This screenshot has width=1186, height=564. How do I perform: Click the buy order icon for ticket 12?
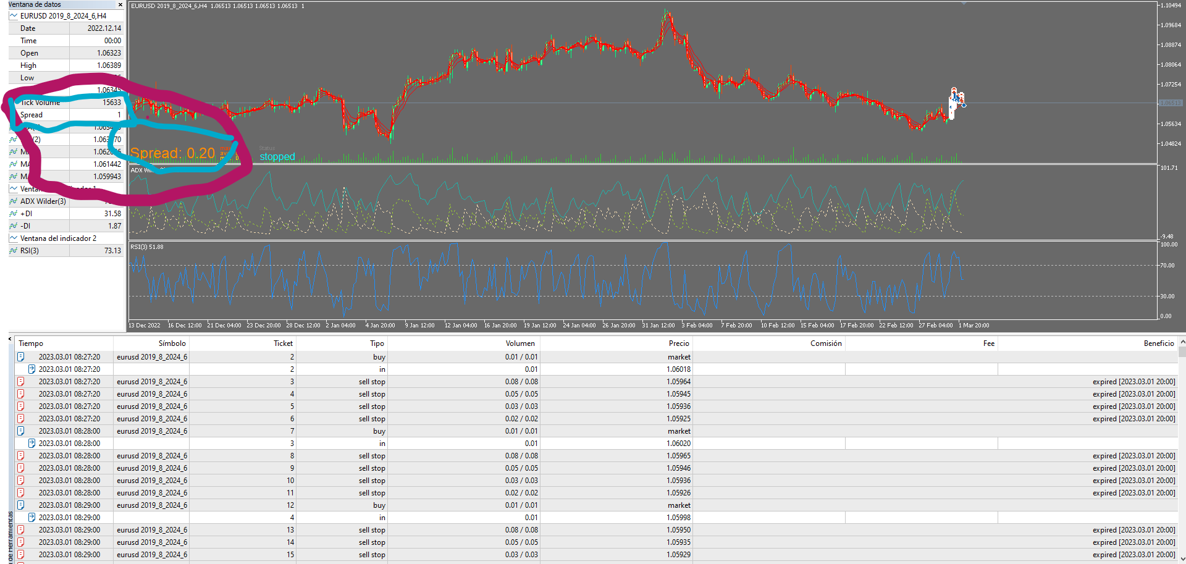click(x=20, y=505)
